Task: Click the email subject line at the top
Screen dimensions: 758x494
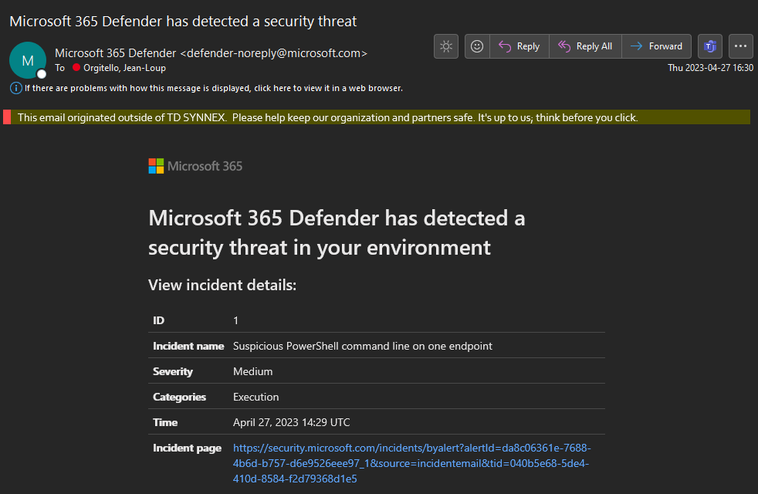Action: point(183,22)
